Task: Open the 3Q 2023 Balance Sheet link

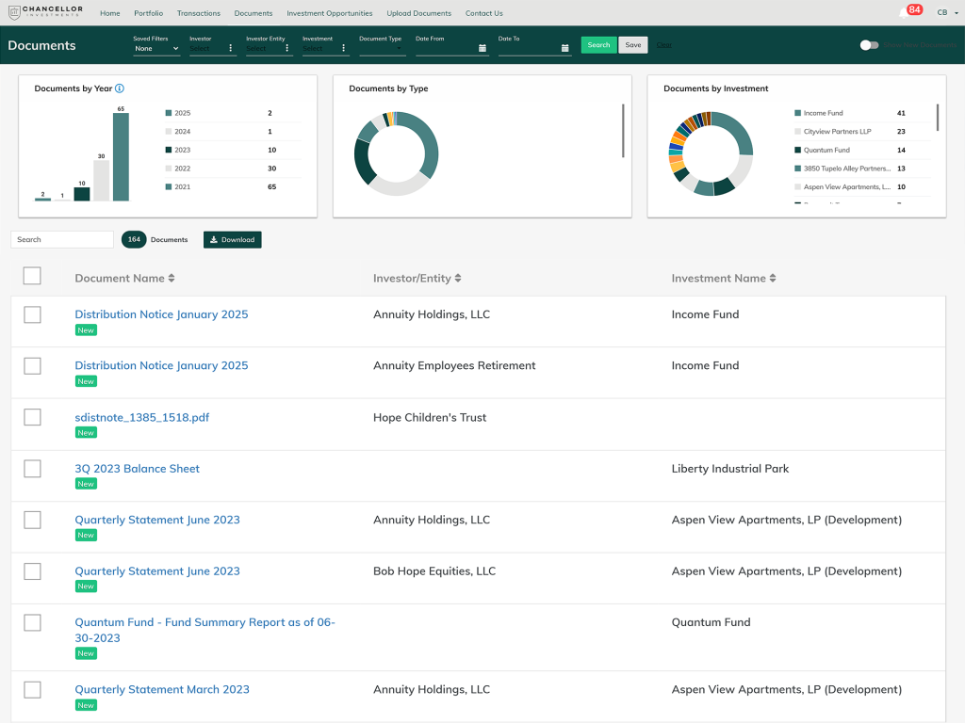Action: coord(137,469)
